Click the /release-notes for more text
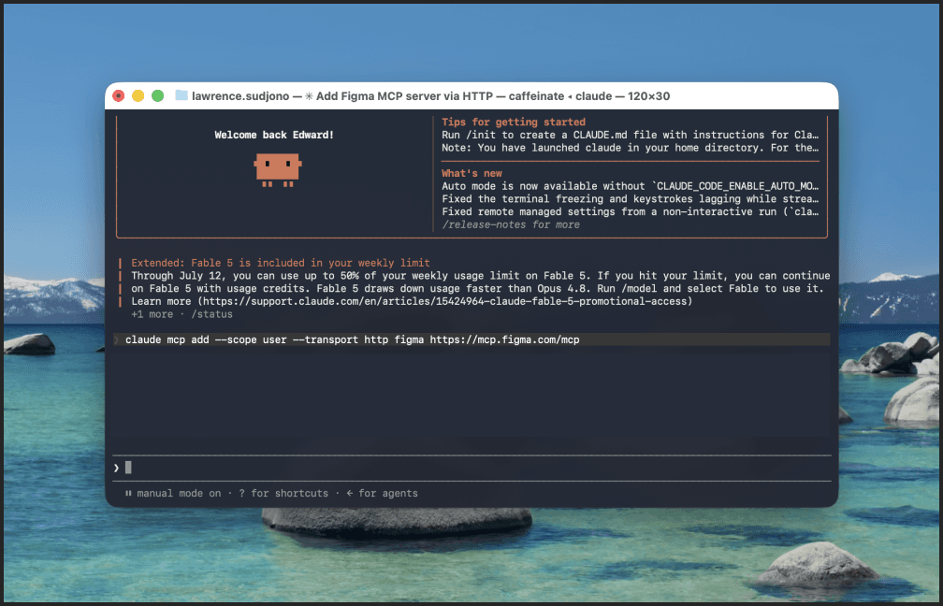The height and width of the screenshot is (606, 943). pyautogui.click(x=511, y=224)
